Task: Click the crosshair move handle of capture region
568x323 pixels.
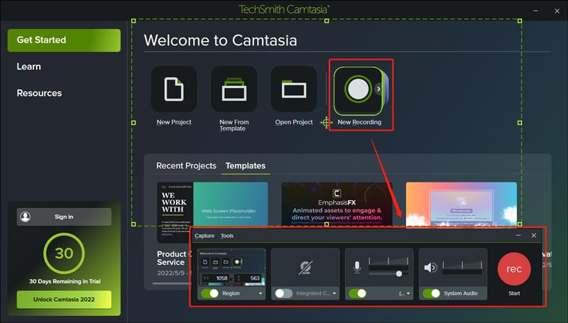Action: point(326,122)
